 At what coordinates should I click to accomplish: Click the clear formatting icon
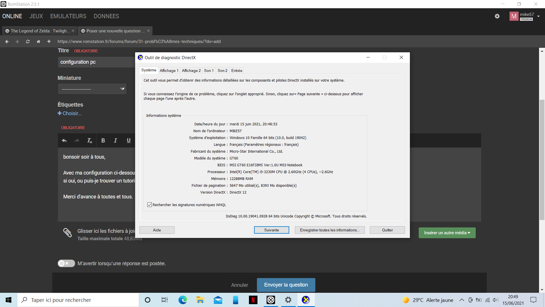click(x=89, y=140)
